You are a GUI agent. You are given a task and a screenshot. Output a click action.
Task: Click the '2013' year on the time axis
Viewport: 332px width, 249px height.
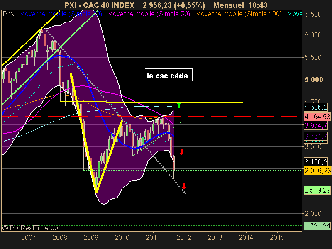pyautogui.click(x=215, y=237)
